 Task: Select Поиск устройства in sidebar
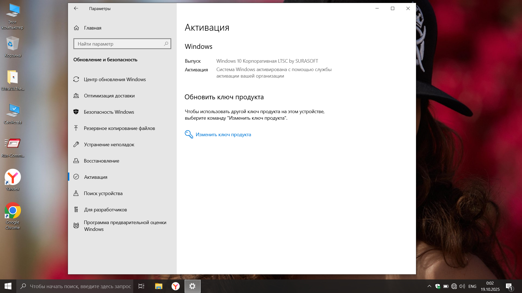click(103, 193)
